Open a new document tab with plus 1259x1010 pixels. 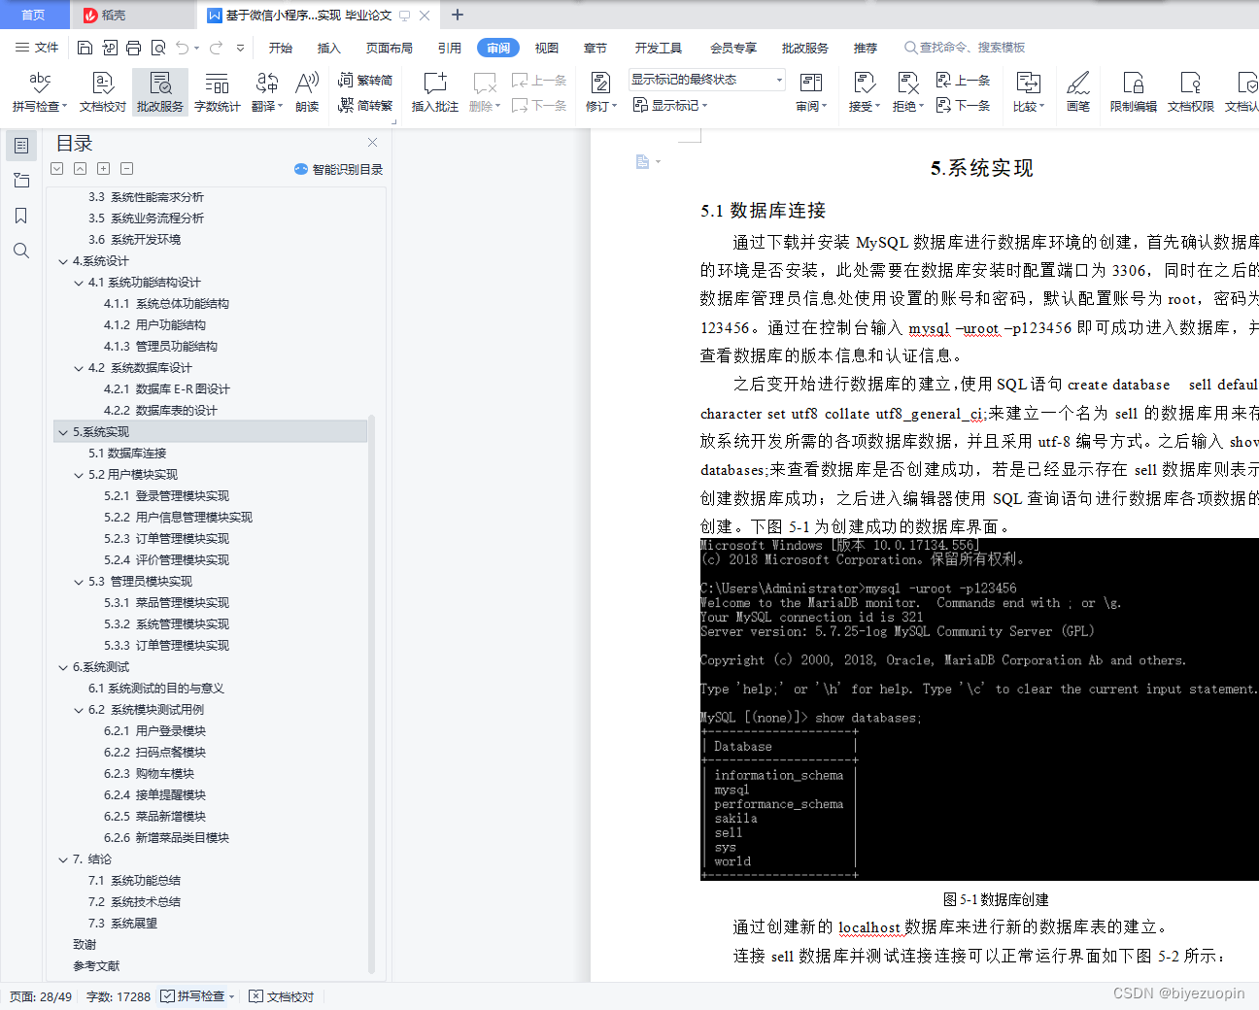tap(458, 15)
